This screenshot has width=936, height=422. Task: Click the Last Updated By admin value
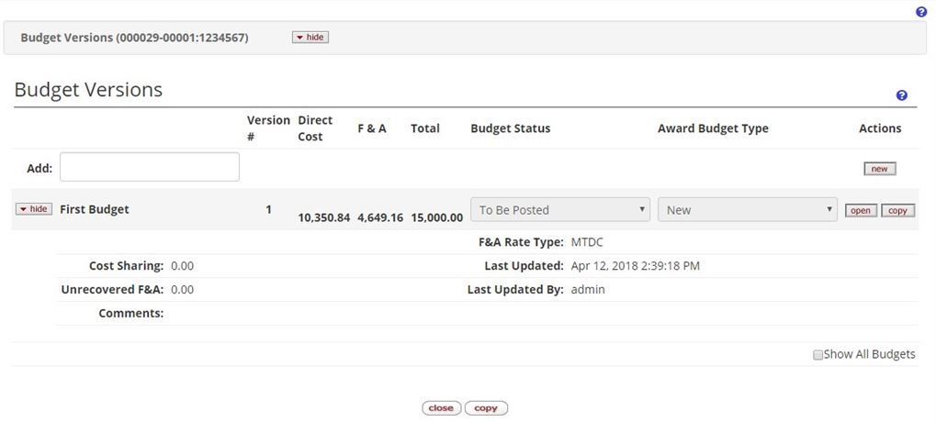(588, 290)
